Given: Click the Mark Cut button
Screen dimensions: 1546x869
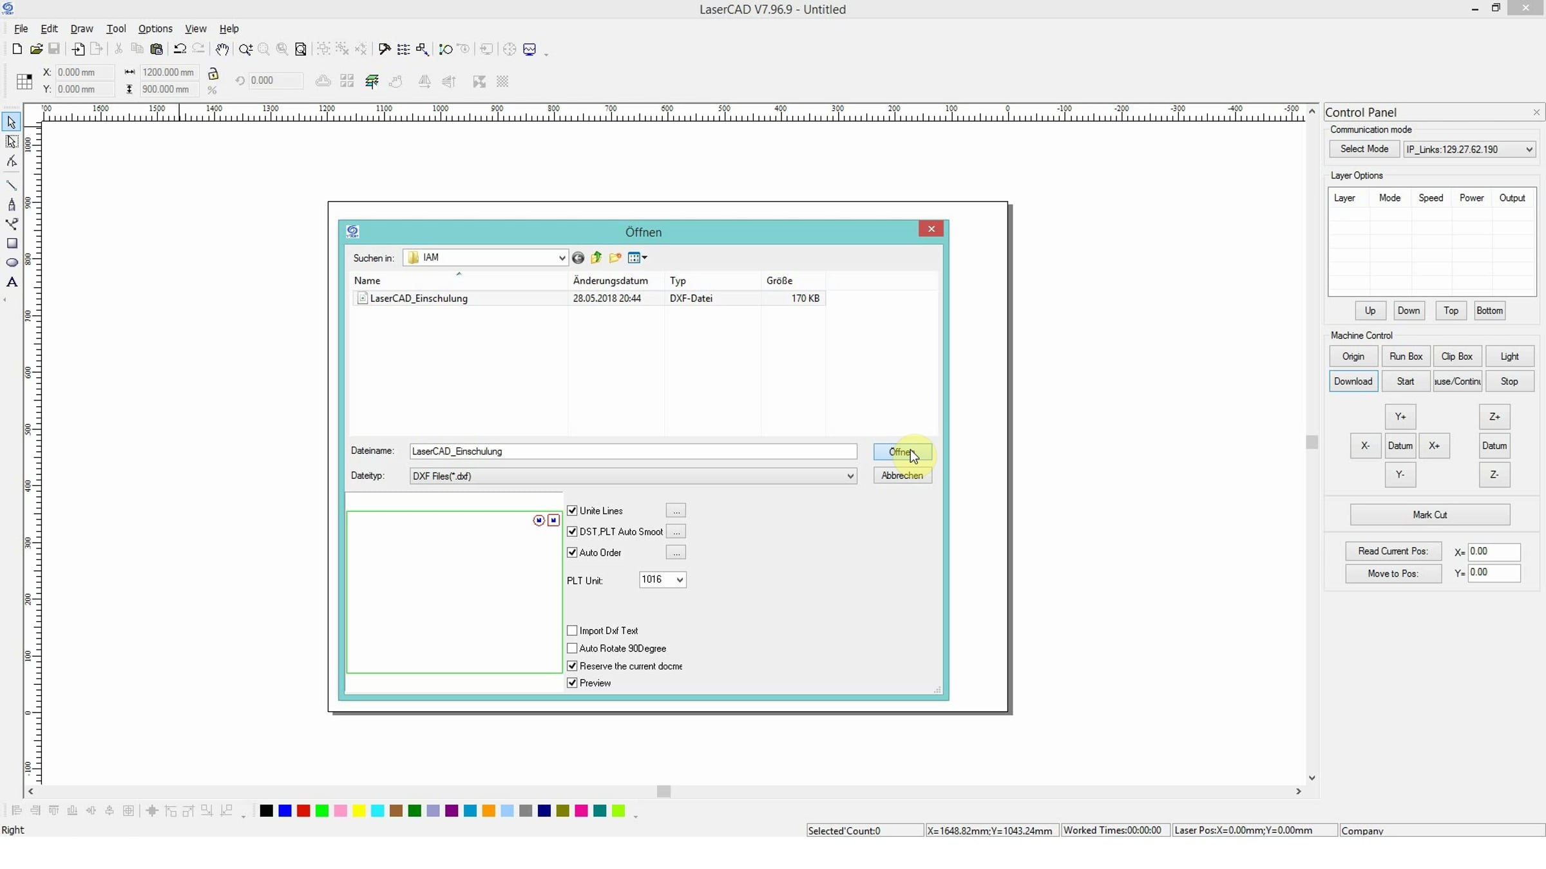Looking at the screenshot, I should click(1430, 514).
